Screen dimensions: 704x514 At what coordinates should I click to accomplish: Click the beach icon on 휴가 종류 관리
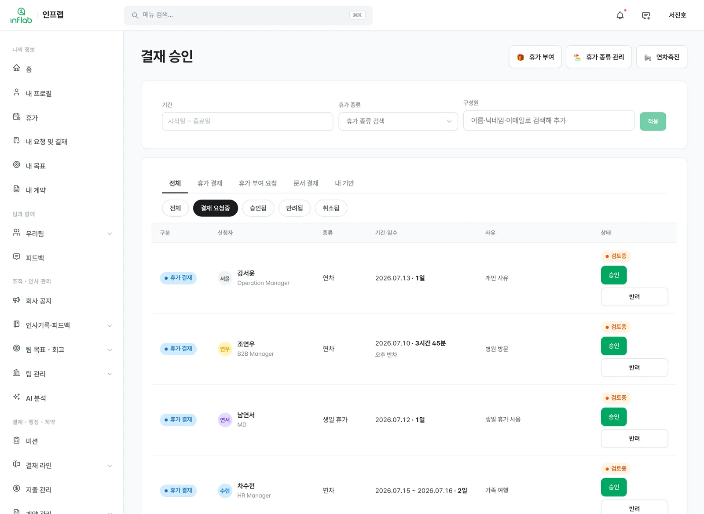pyautogui.click(x=577, y=57)
